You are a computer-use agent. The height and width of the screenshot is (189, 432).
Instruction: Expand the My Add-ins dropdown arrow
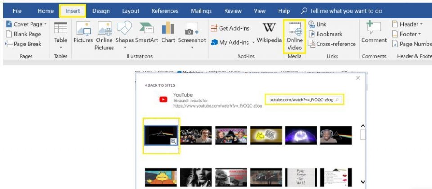pyautogui.click(x=253, y=43)
